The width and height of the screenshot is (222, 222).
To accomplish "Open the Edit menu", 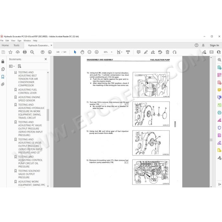I will click(x=7, y=41).
